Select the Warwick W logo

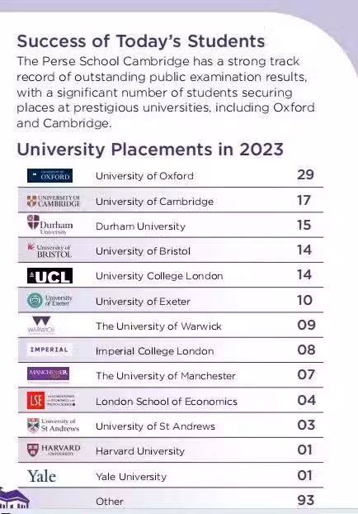[x=41, y=325]
